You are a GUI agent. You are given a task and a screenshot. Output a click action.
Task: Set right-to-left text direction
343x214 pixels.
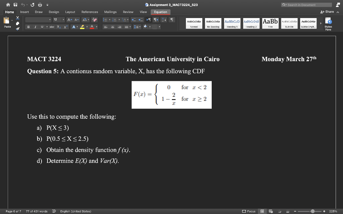tap(155, 20)
